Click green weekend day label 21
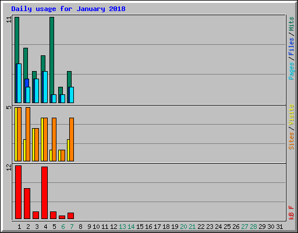 coord(192,227)
